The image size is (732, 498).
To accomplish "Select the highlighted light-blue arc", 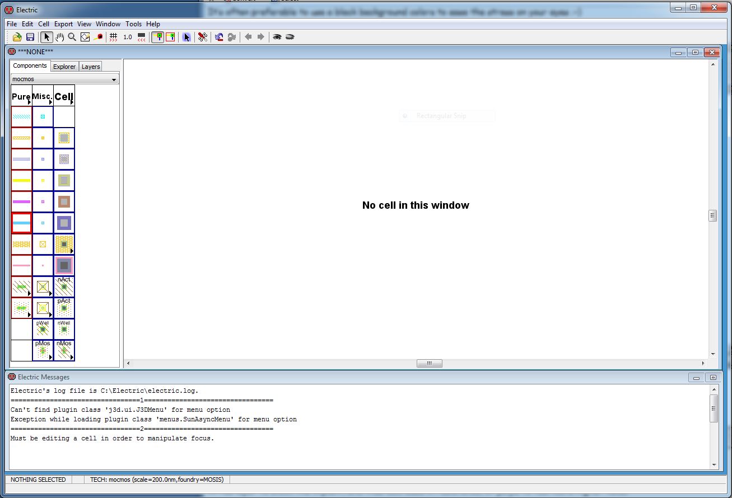I will pyautogui.click(x=21, y=223).
